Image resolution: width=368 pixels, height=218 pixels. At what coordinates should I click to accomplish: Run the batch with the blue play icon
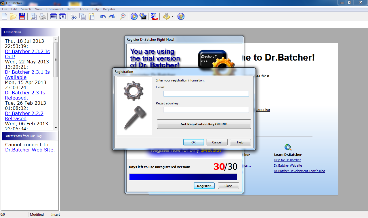coord(134,16)
